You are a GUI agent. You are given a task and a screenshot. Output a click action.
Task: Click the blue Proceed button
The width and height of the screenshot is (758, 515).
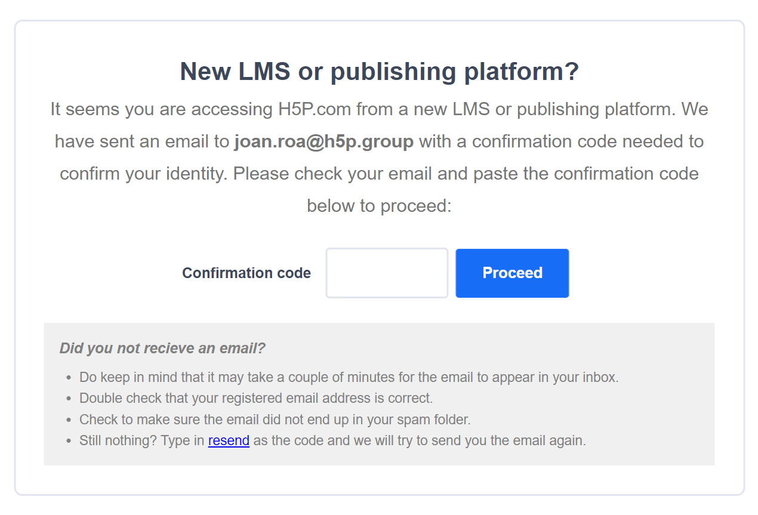(512, 273)
